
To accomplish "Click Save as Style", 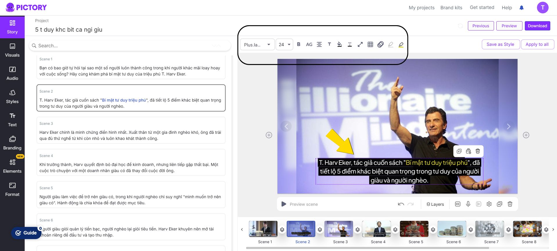I will click(501, 44).
